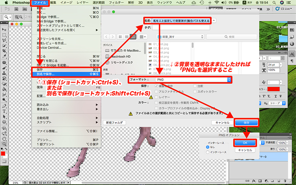Select the Path Selection tool
296x185 pixels.
coord(4,117)
